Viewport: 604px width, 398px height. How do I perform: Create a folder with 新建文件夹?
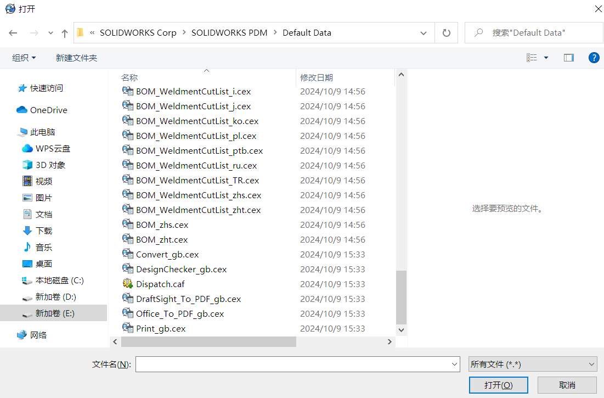[76, 58]
